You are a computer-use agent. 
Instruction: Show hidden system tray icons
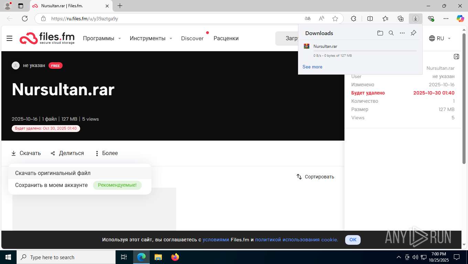[399, 257]
